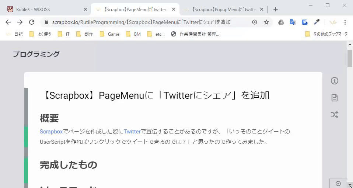Open the 日記 bookmark
Viewport: 353px width, 188px height.
coord(14,34)
